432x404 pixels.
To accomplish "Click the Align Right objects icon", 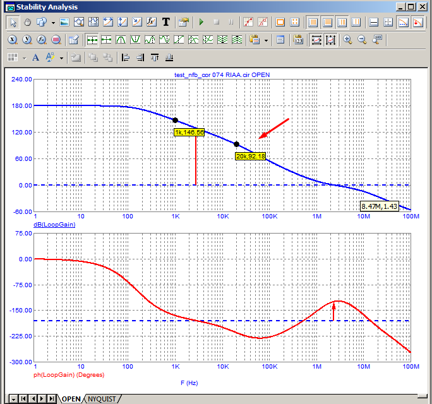I will [x=140, y=57].
